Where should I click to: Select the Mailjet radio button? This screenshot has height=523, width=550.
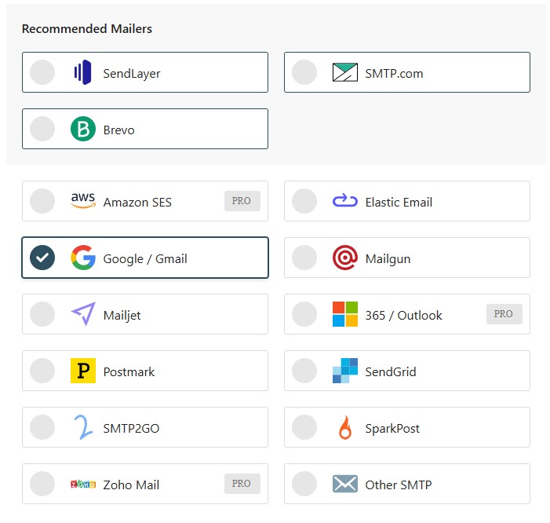point(42,314)
